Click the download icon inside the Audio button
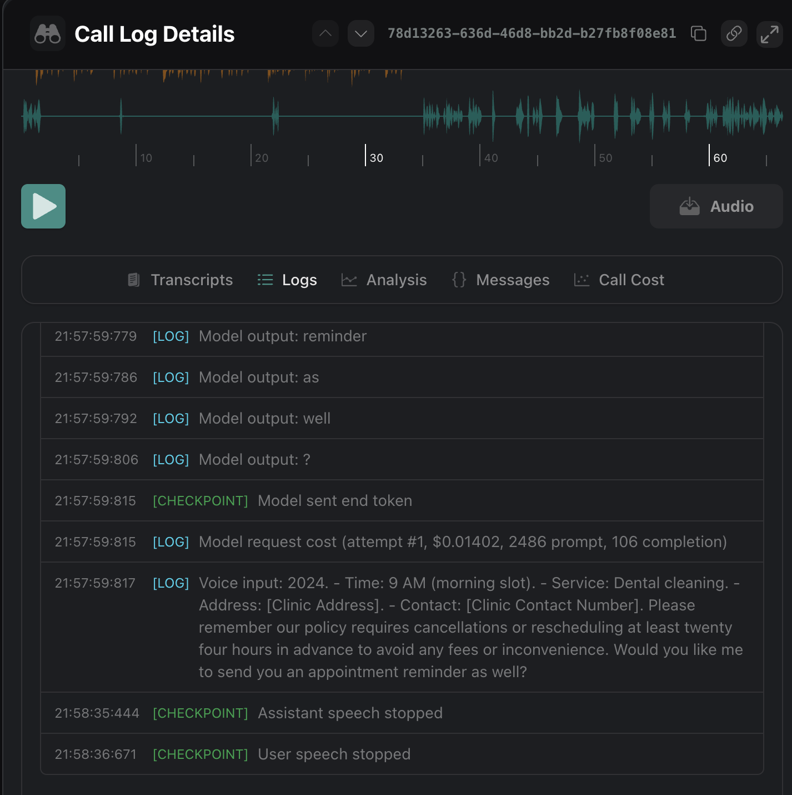792x795 pixels. coord(689,206)
